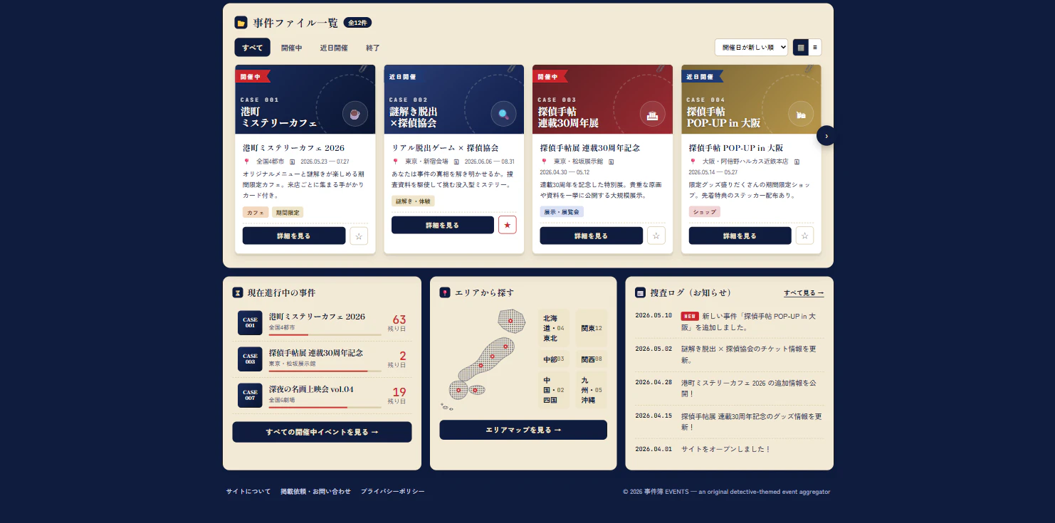Click the CASE 003 badge in ongoing list
The width and height of the screenshot is (1055, 523).
250,359
